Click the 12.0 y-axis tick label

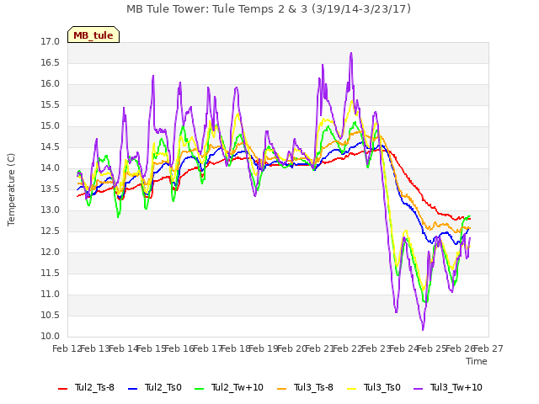point(51,252)
